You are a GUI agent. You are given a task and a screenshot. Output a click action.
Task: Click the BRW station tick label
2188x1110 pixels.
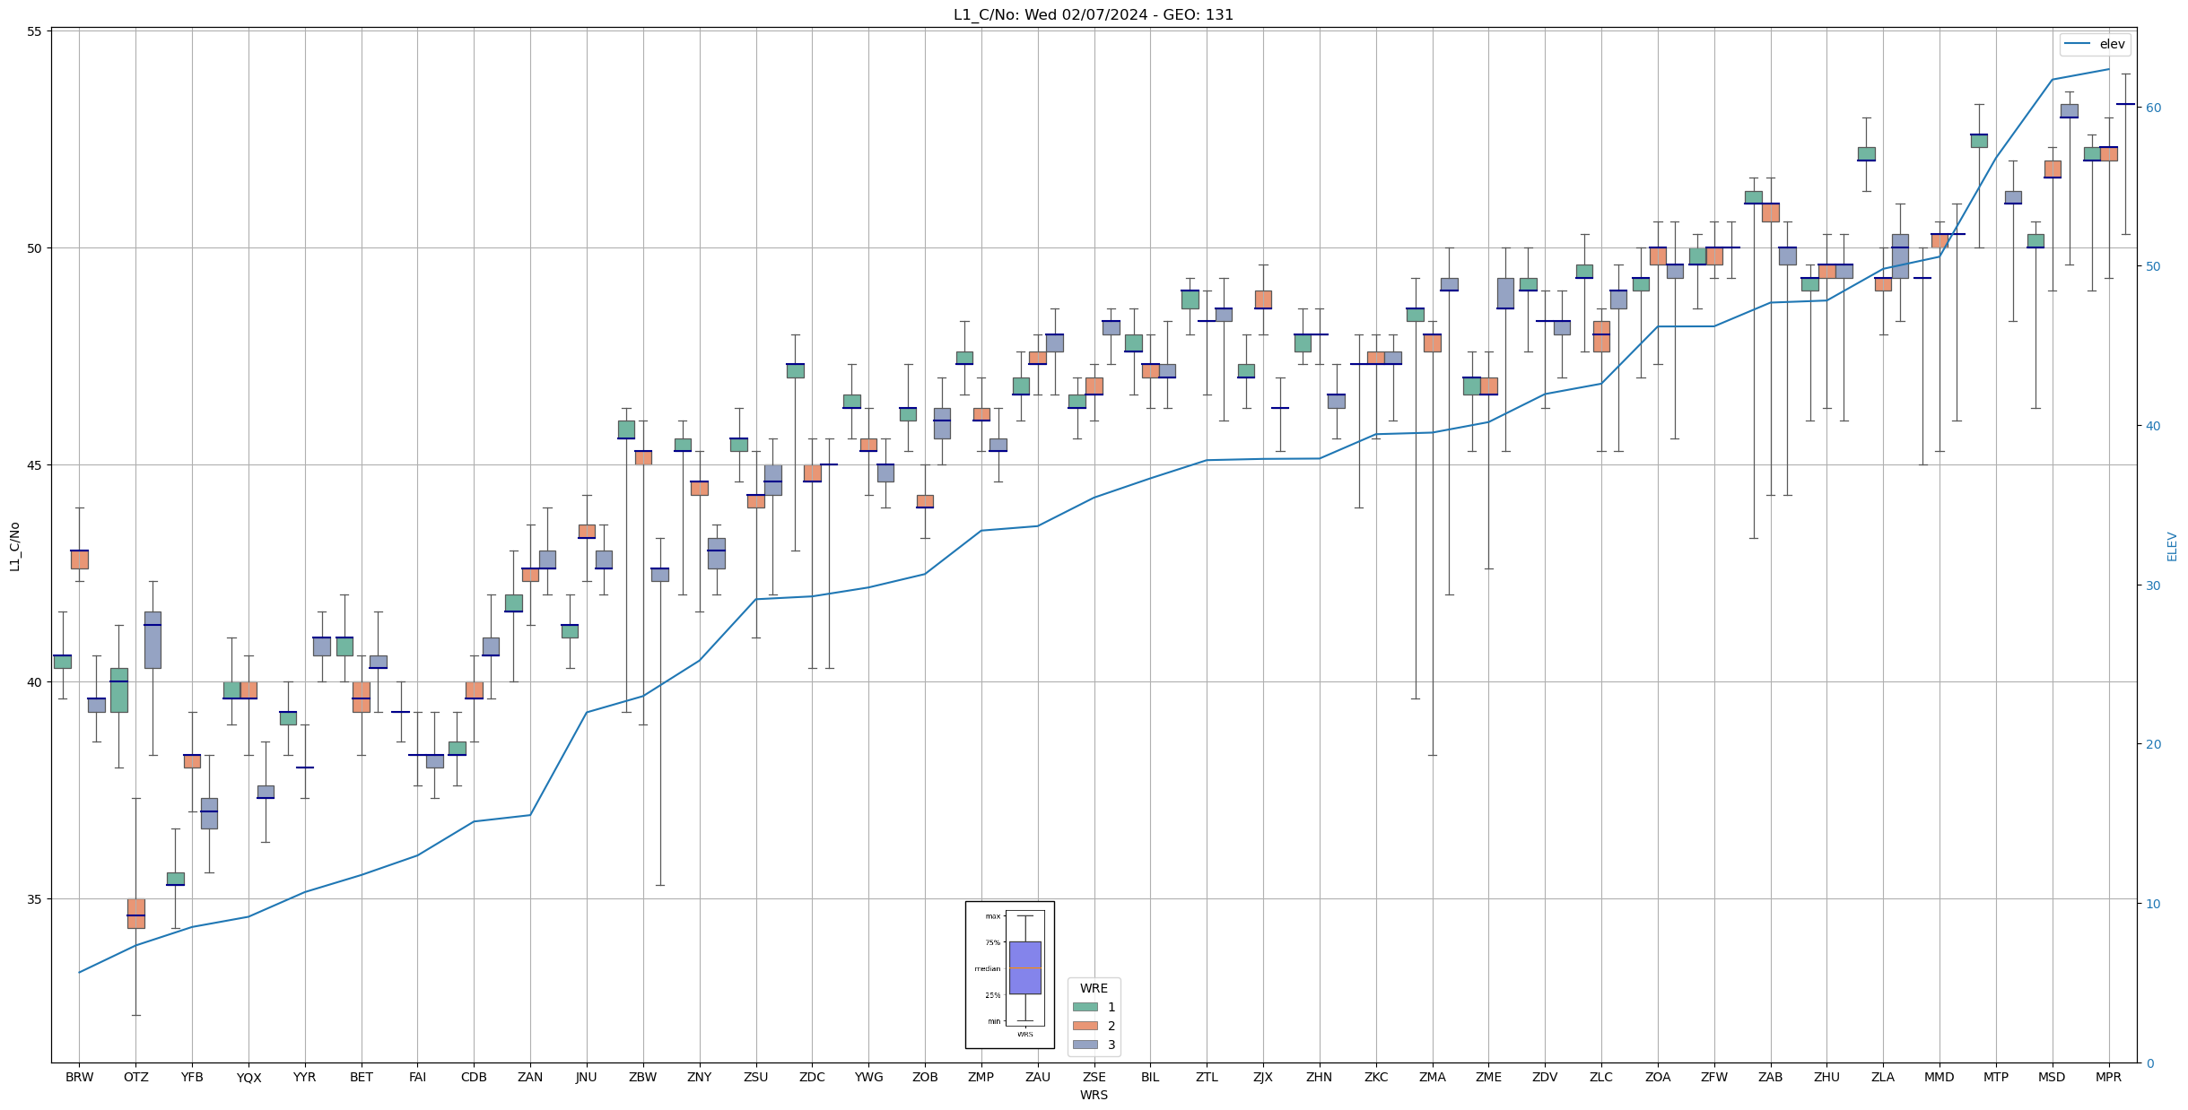coord(79,1077)
